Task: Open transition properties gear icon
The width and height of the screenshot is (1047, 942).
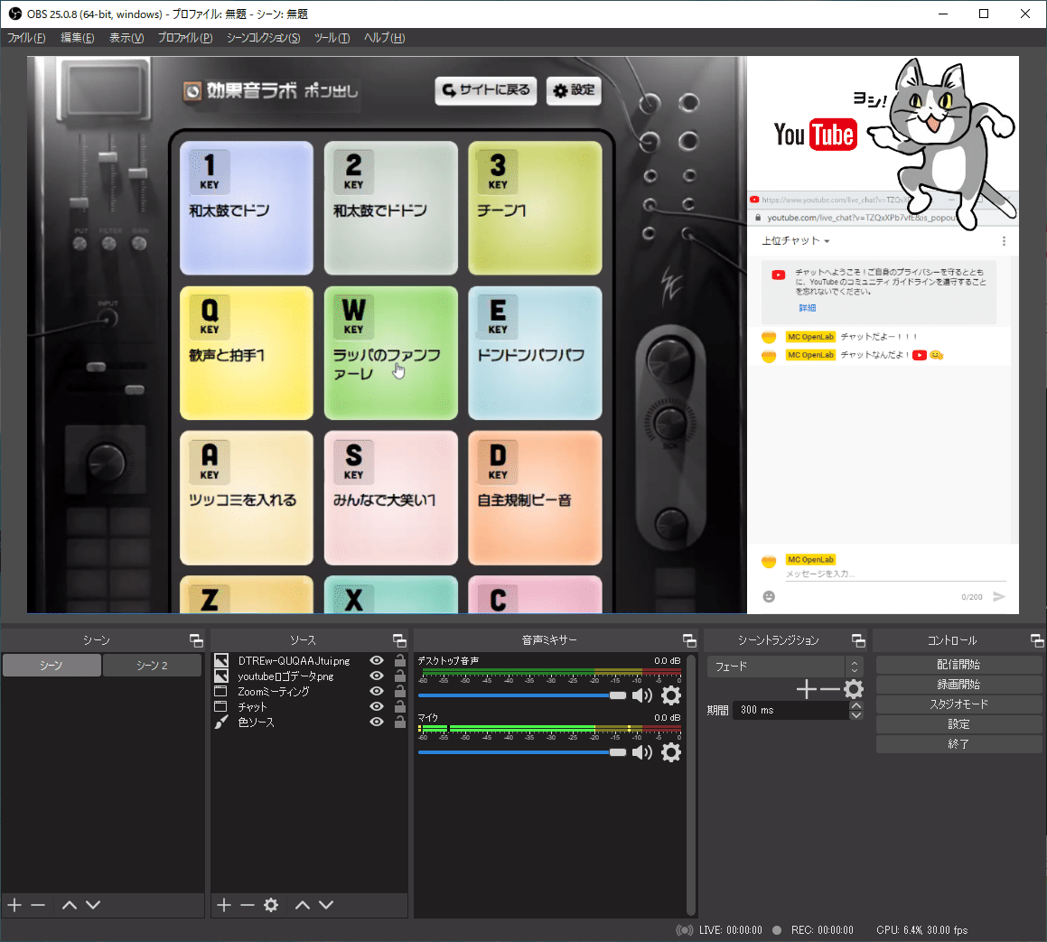Action: pyautogui.click(x=854, y=689)
